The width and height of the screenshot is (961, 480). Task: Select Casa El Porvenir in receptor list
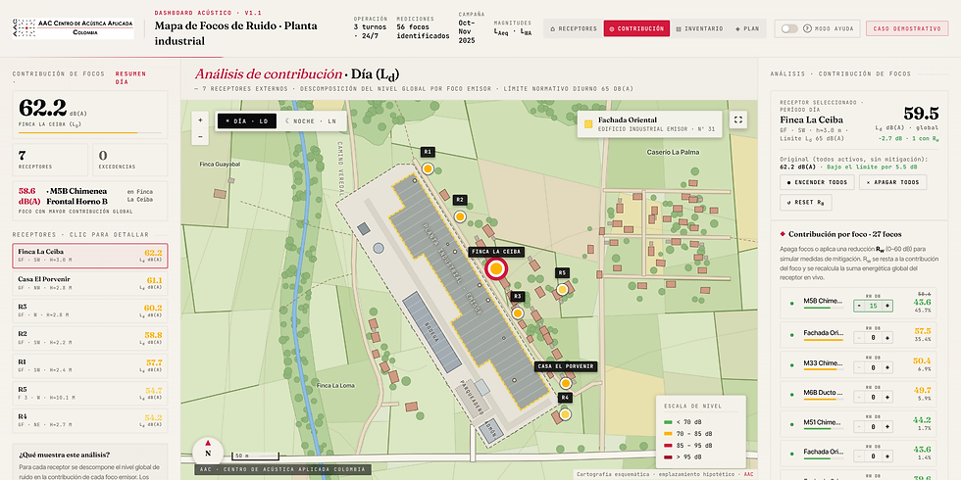tap(90, 283)
